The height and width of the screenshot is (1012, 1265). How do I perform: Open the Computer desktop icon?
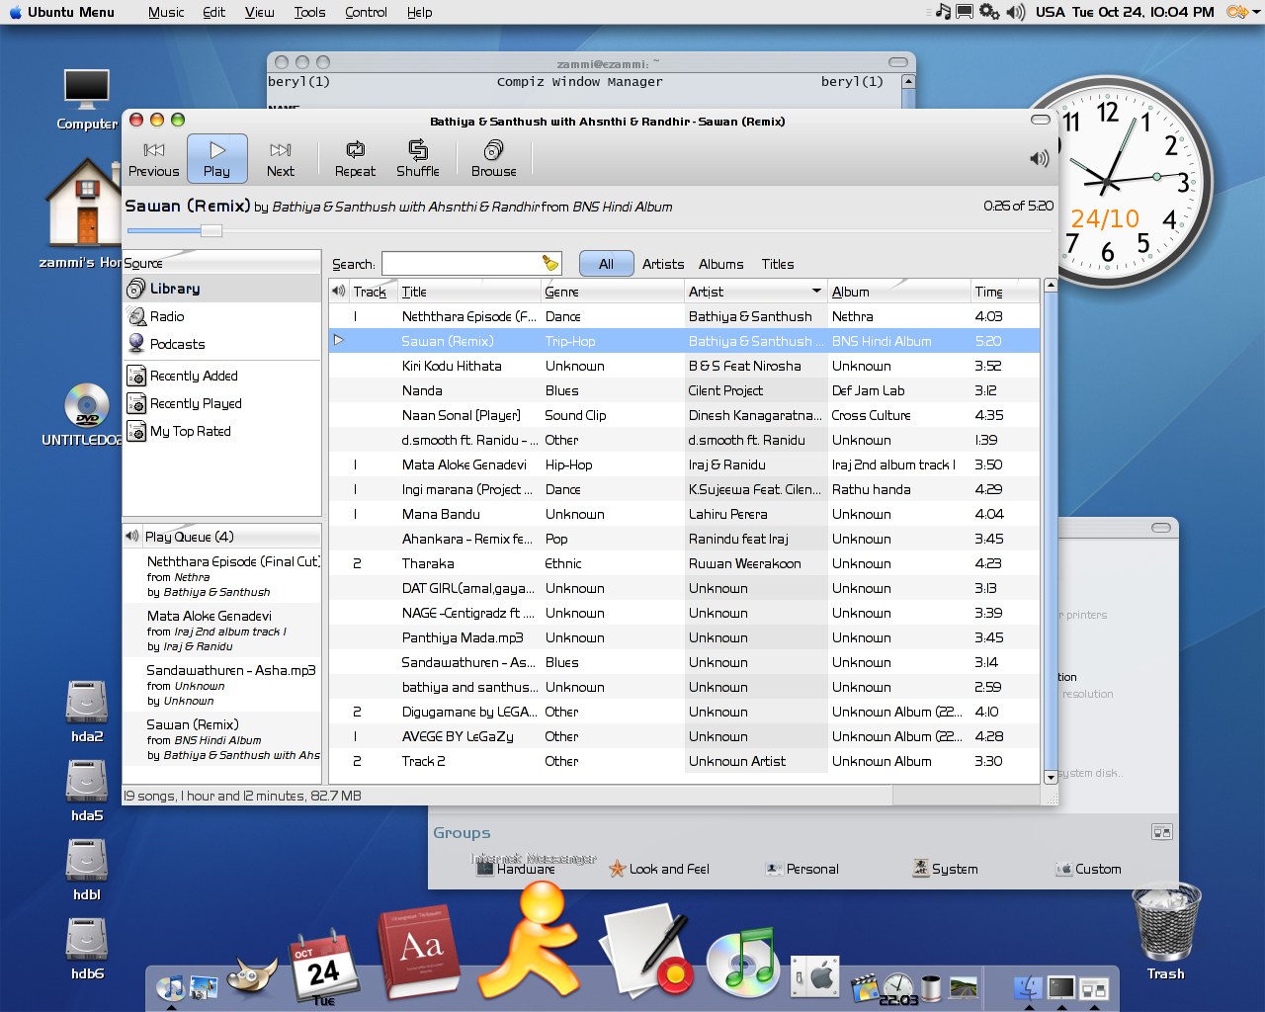87,99
